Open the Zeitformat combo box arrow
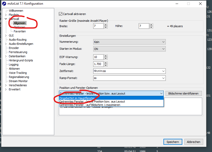Viewport: 212px width, 152px height. tap(163, 71)
